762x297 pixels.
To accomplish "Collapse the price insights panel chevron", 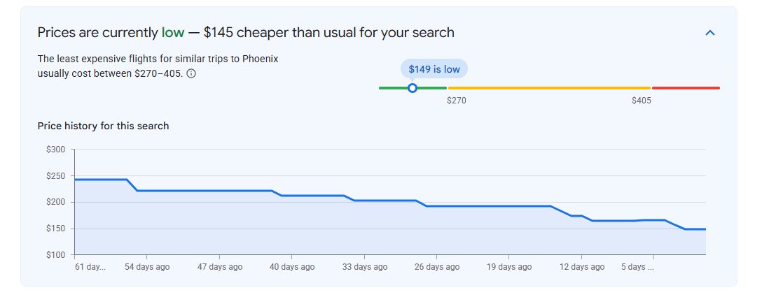I will pos(710,33).
